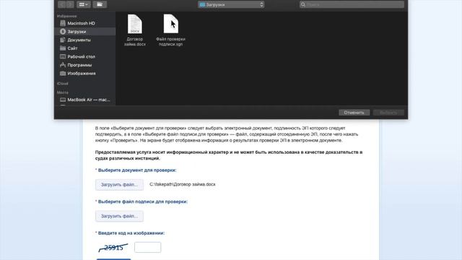Click the Места sidebar section header

tap(63, 92)
